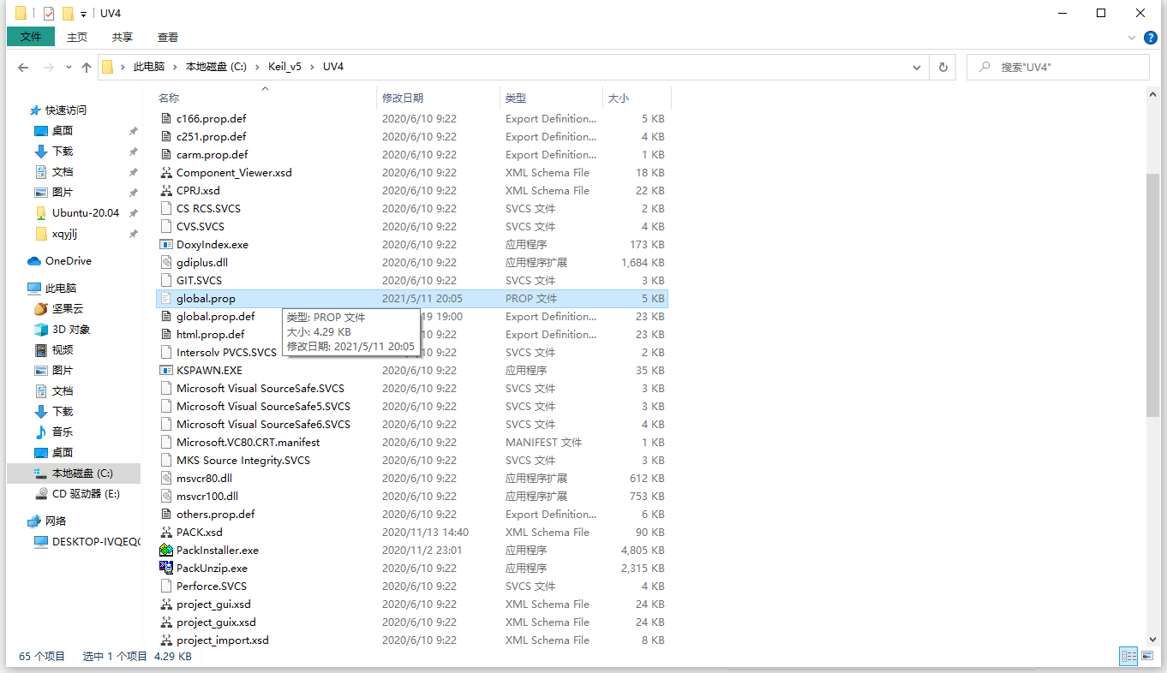
Task: Open the Help question mark icon
Action: [x=1150, y=38]
